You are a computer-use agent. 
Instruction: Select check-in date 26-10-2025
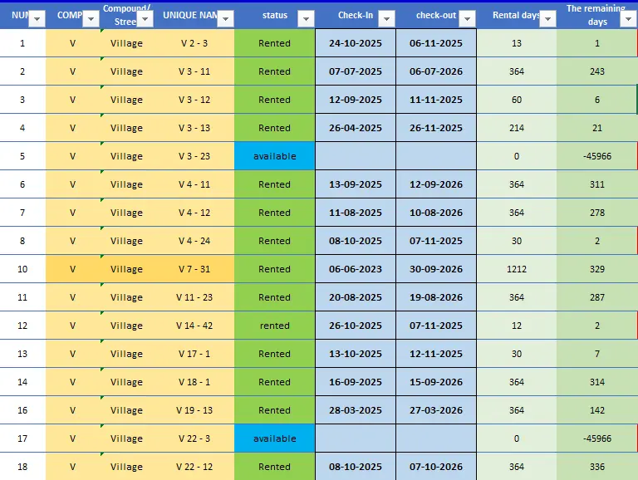pyautogui.click(x=356, y=326)
